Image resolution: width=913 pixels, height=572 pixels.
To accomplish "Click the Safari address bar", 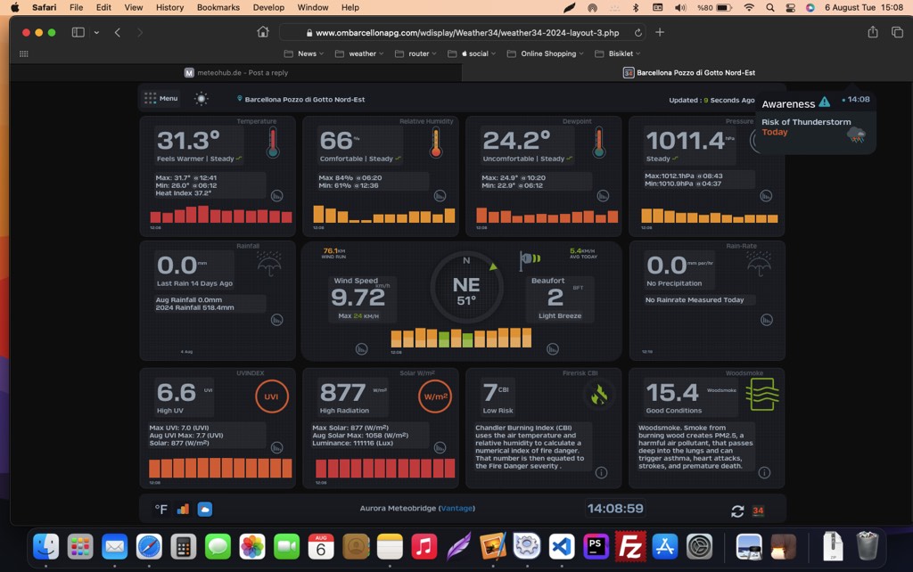I will pyautogui.click(x=462, y=32).
